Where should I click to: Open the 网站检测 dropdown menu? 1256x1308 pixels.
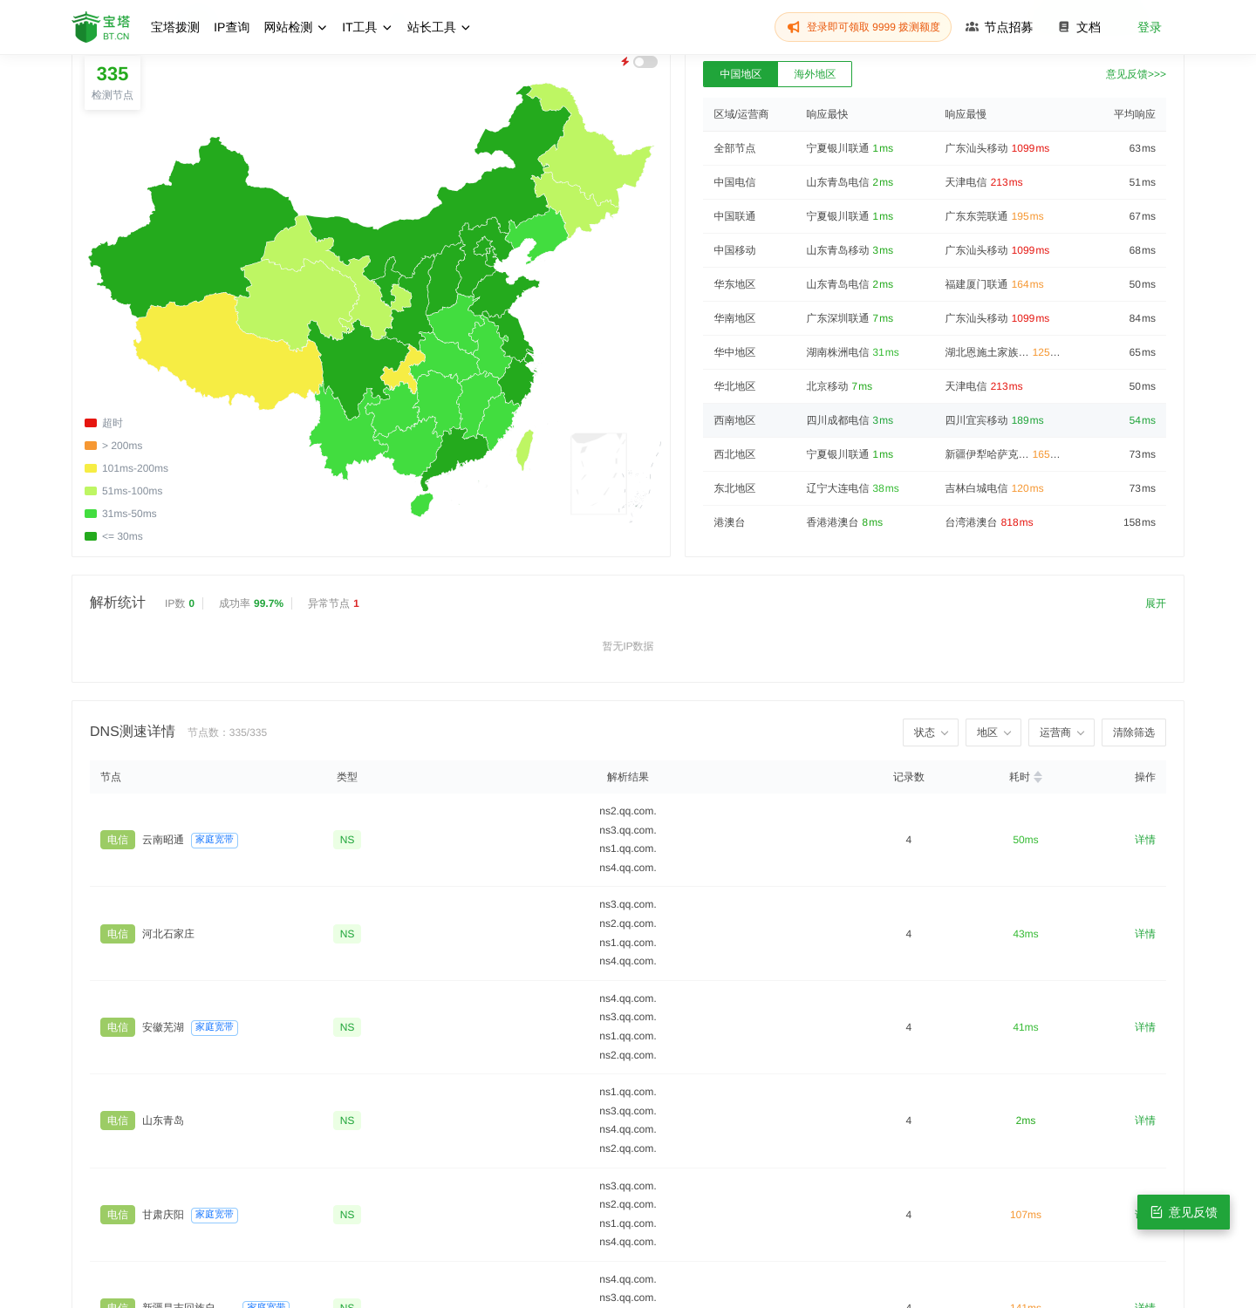pyautogui.click(x=296, y=27)
